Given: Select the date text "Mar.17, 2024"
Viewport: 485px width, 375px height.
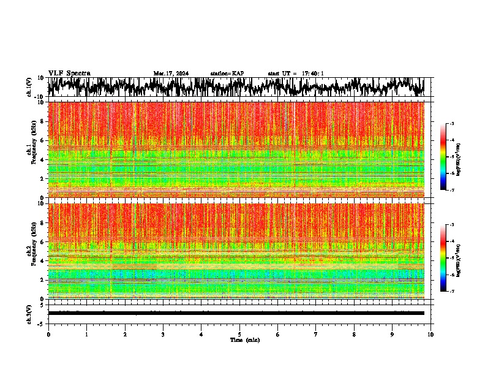Looking at the screenshot, I should point(171,74).
